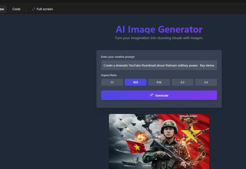Switch aspect ratio to 9:16
This screenshot has height=169, width=246.
[x=159, y=82]
